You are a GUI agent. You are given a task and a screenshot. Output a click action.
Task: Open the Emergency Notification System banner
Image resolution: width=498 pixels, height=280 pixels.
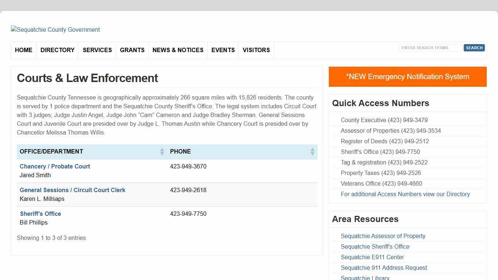408,77
